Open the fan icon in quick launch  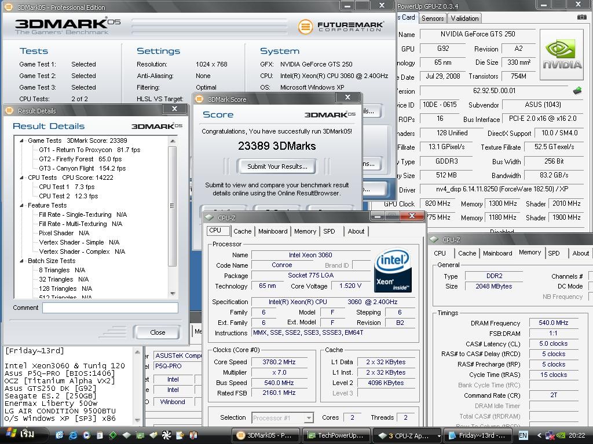(x=166, y=435)
